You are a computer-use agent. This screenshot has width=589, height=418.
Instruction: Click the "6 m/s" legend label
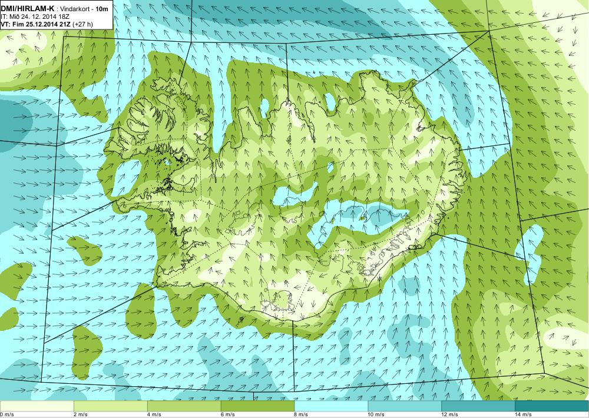tap(227, 414)
